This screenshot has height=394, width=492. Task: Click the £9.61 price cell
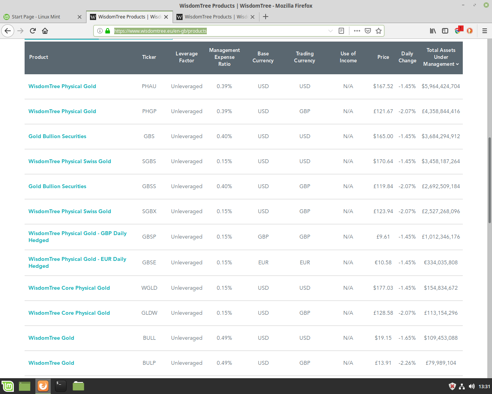coord(383,237)
